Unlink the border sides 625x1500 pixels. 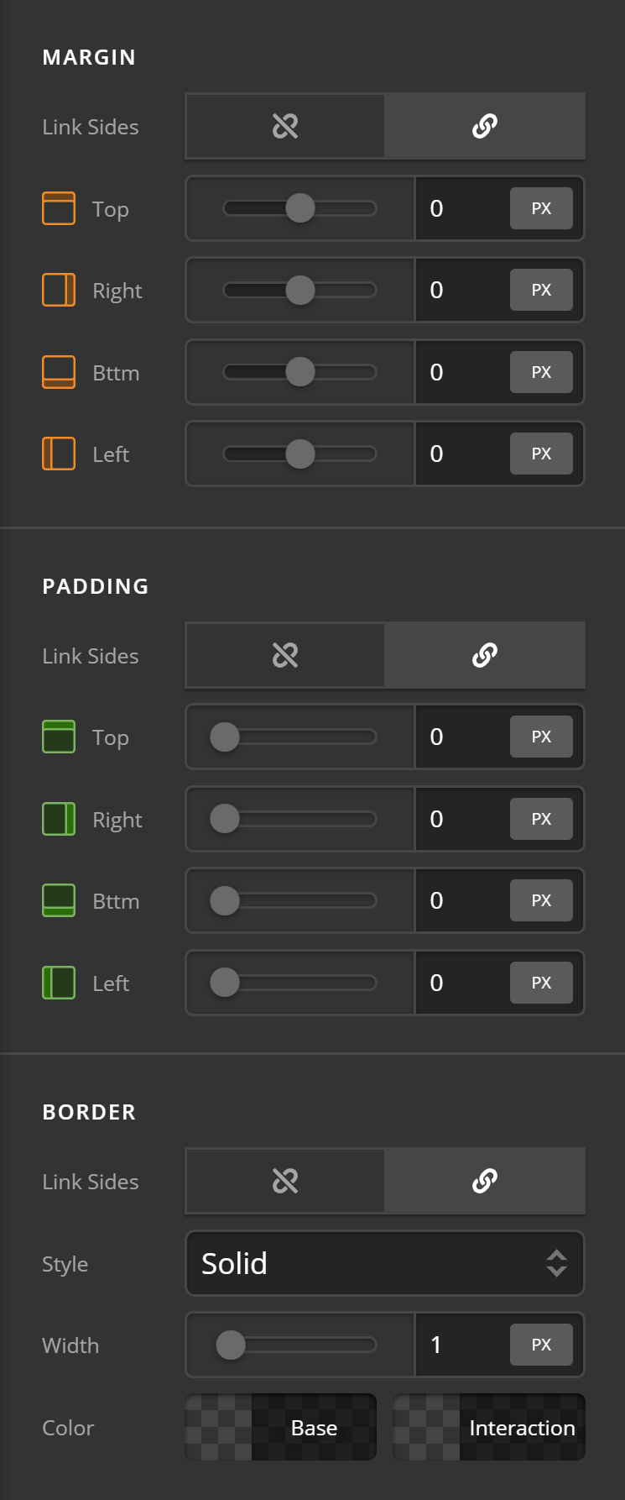(284, 1180)
